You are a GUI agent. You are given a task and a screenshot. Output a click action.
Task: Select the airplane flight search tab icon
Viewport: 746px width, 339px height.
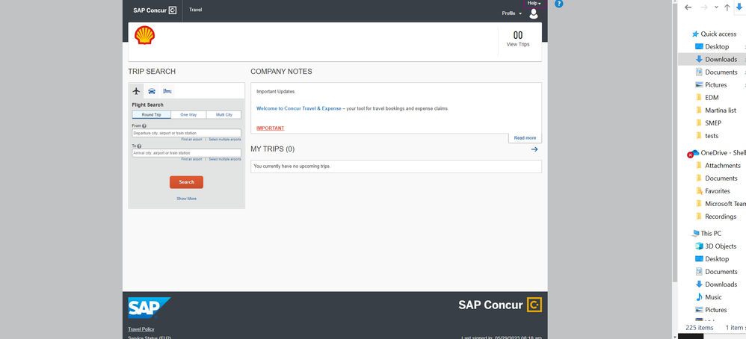click(137, 91)
